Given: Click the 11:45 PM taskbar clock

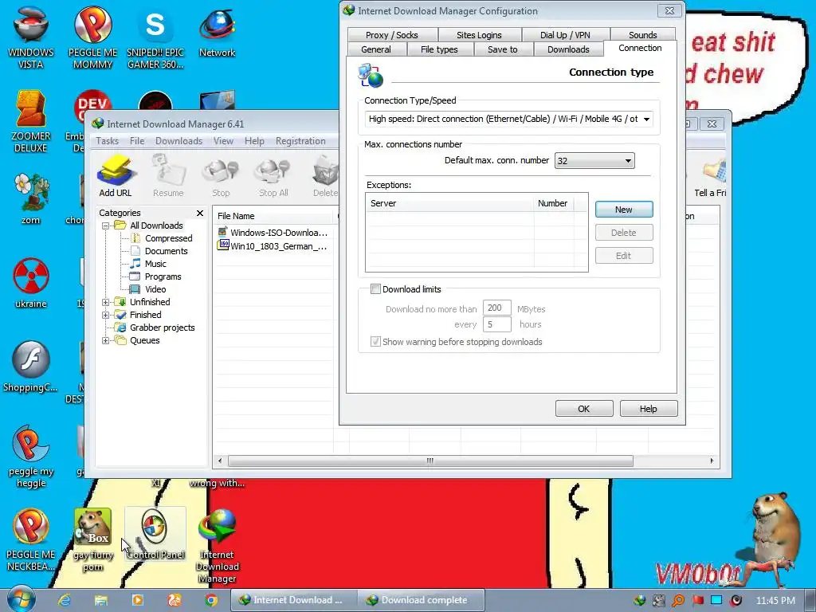Looking at the screenshot, I should 775,601.
